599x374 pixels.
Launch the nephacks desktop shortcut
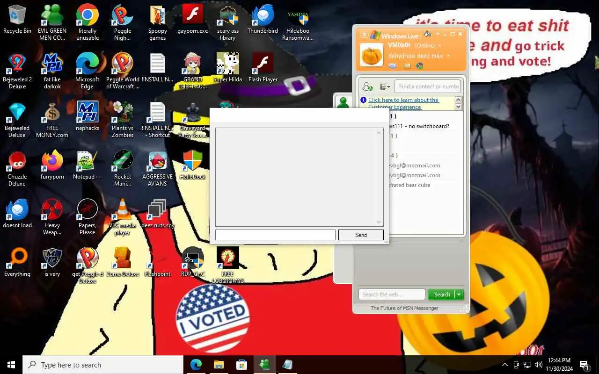coord(88,116)
